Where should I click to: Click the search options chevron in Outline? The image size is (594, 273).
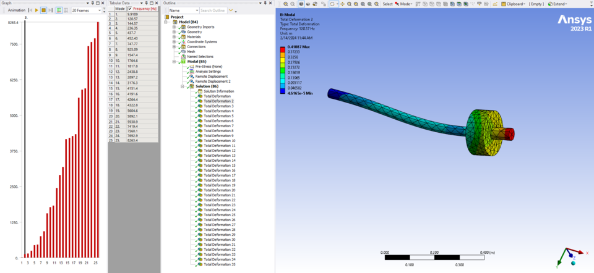(x=231, y=10)
